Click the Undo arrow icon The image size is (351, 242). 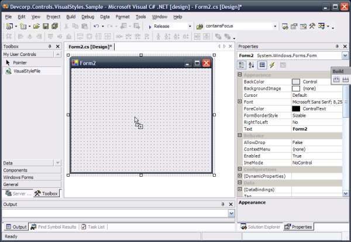coord(97,26)
